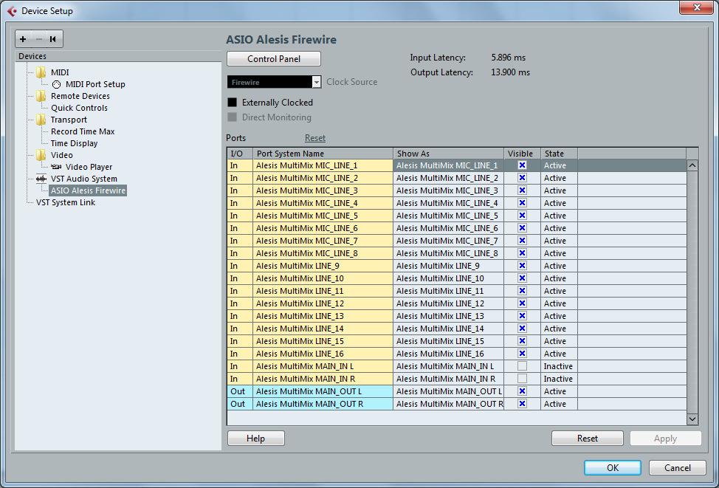Click the Reset button next to Apply

pyautogui.click(x=588, y=439)
